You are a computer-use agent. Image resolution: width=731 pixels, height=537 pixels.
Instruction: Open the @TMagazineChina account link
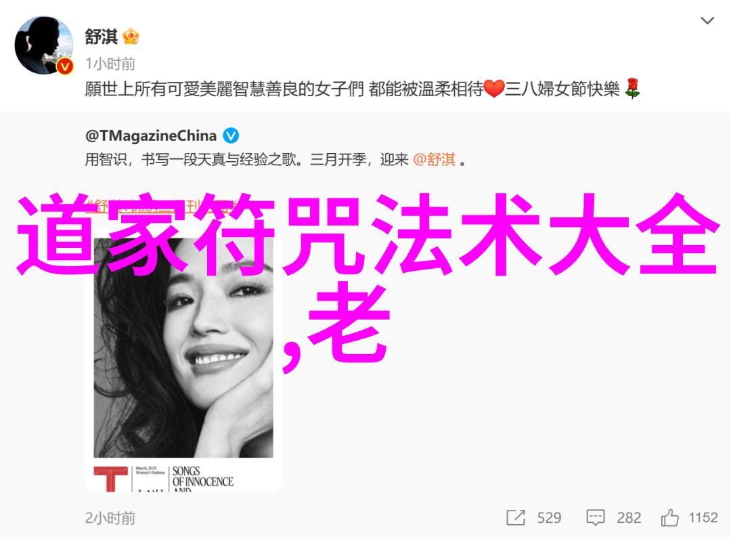click(x=151, y=135)
